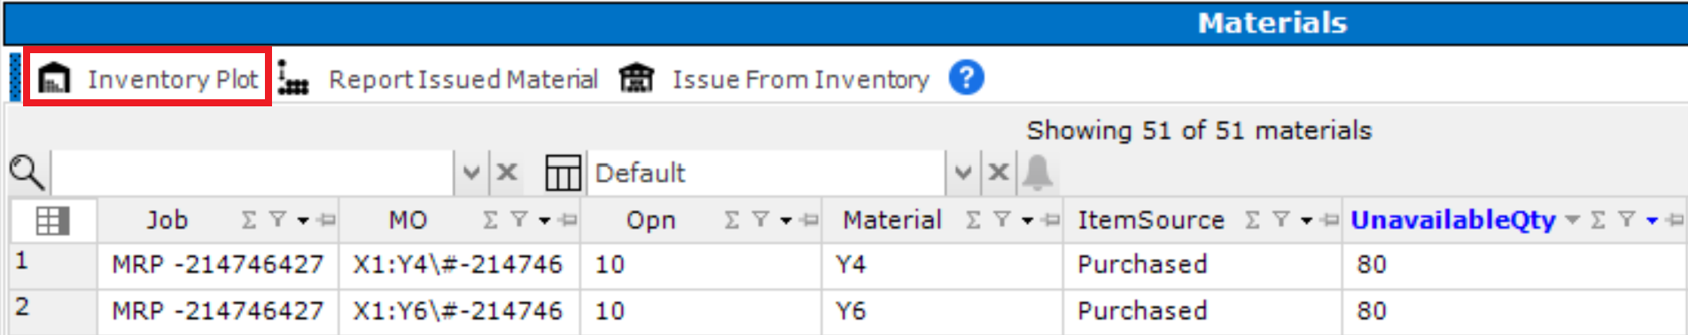Click the alert bell icon

point(1038,172)
